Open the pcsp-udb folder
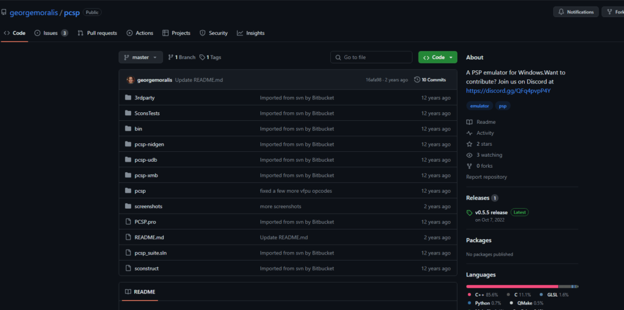The width and height of the screenshot is (624, 310). click(147, 160)
